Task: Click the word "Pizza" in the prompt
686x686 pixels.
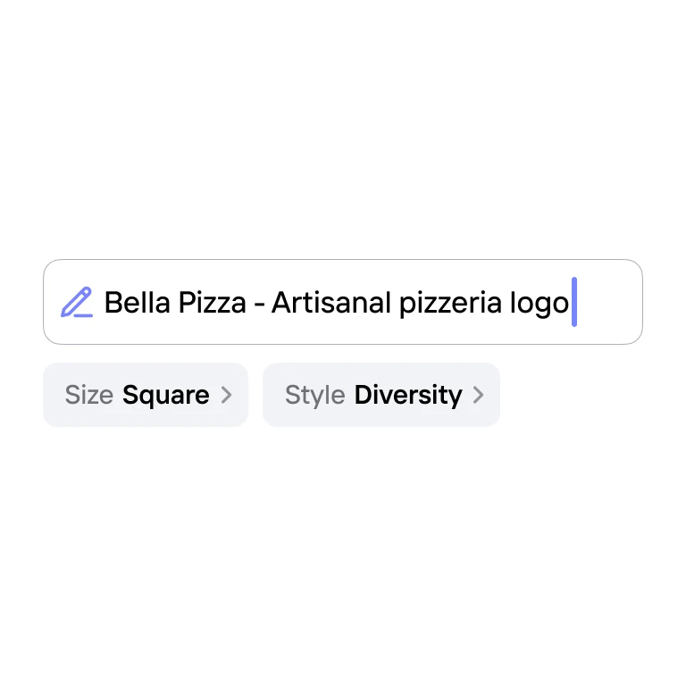Action: [x=212, y=303]
